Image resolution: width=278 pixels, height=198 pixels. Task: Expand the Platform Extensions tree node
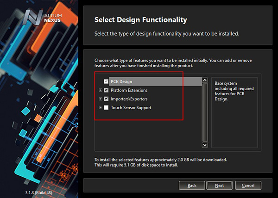(101, 90)
